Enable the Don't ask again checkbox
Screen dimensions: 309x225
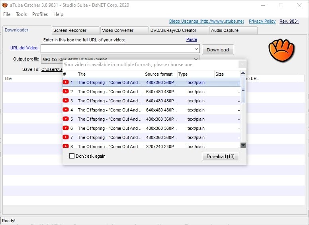pyautogui.click(x=72, y=156)
